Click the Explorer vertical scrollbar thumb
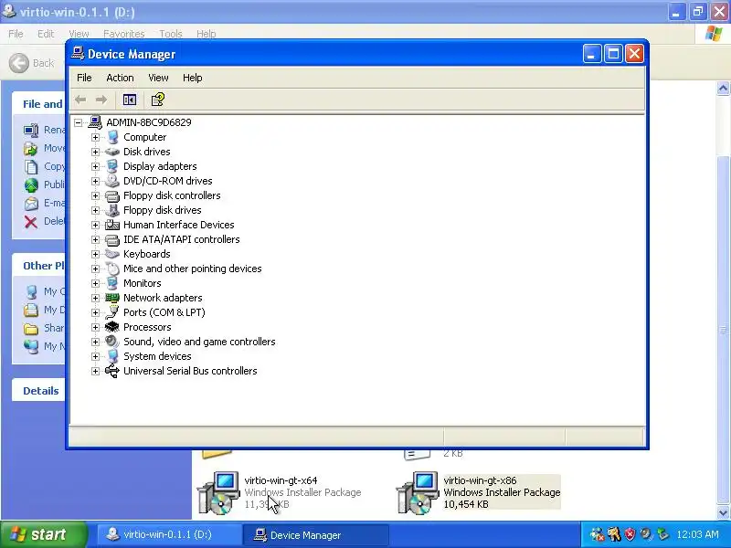This screenshot has width=731, height=548. (x=723, y=330)
